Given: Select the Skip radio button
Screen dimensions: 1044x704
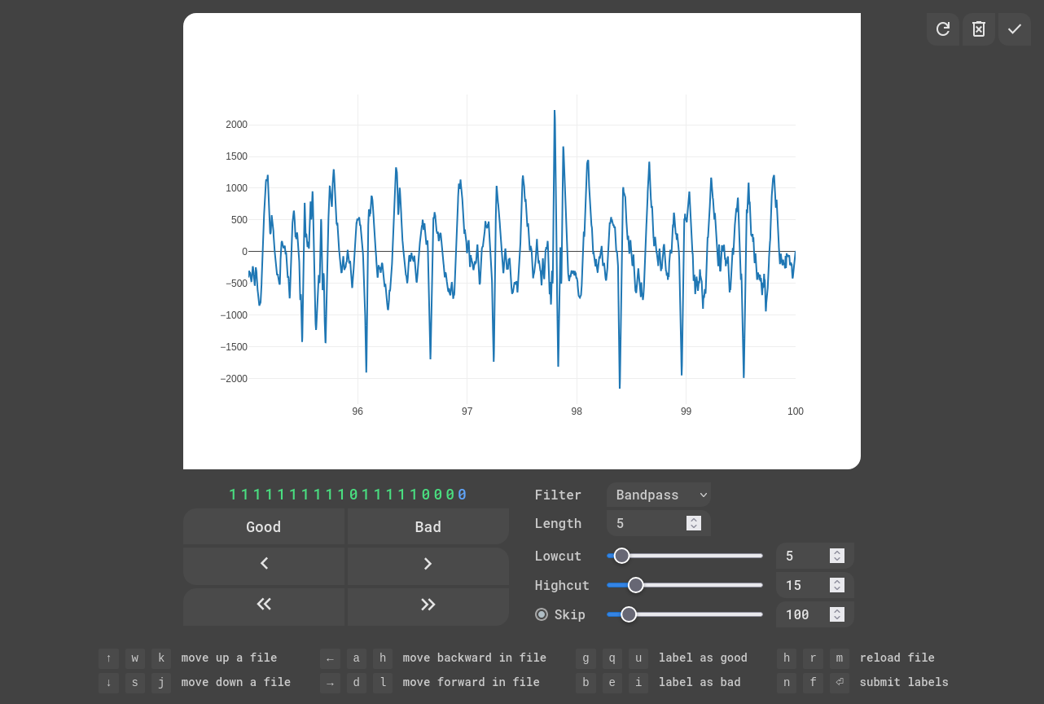Looking at the screenshot, I should pos(542,614).
